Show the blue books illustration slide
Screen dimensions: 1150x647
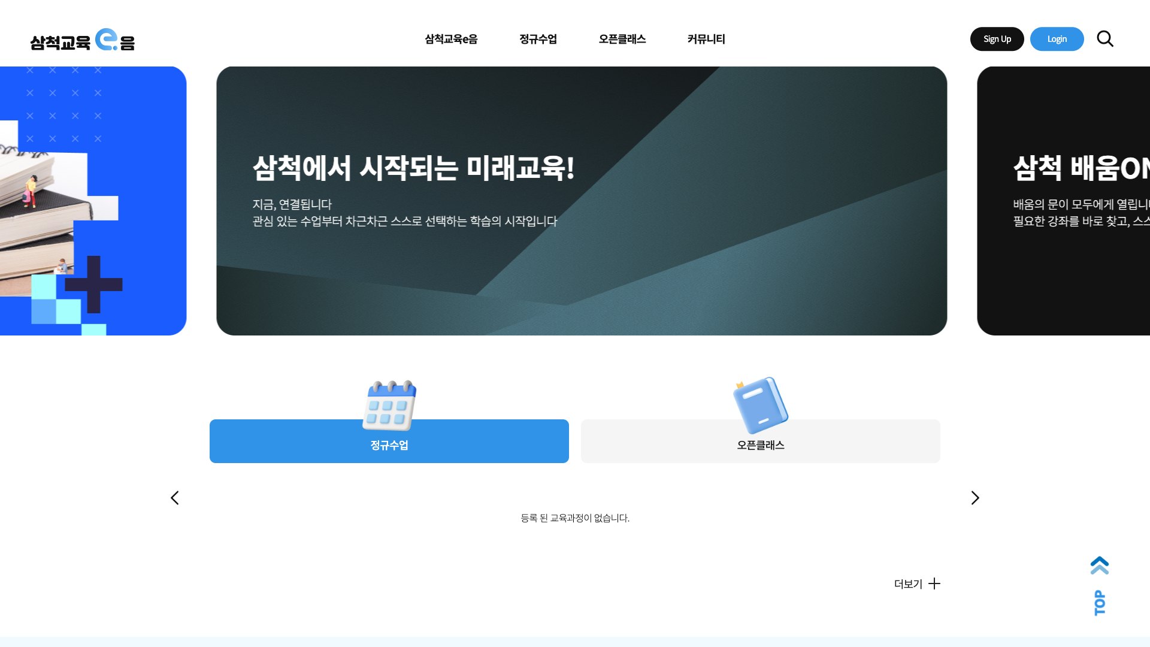coord(93,201)
